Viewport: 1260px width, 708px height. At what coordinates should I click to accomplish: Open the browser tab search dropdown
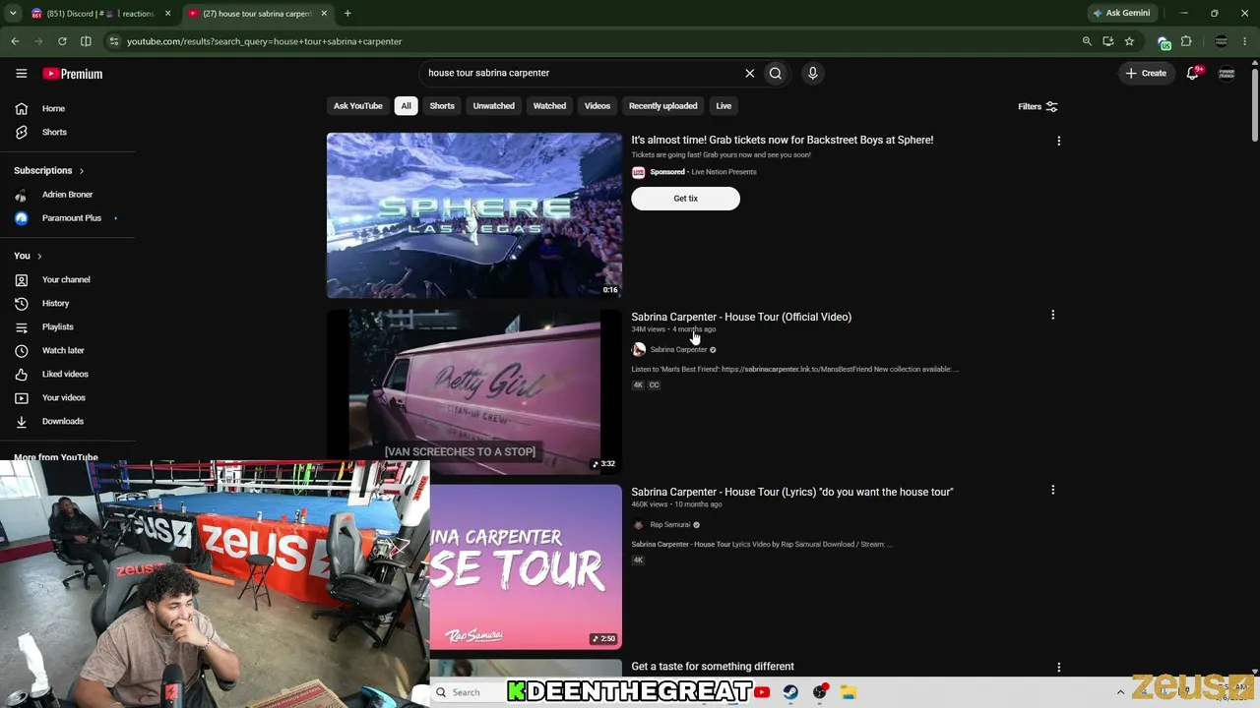tap(13, 14)
